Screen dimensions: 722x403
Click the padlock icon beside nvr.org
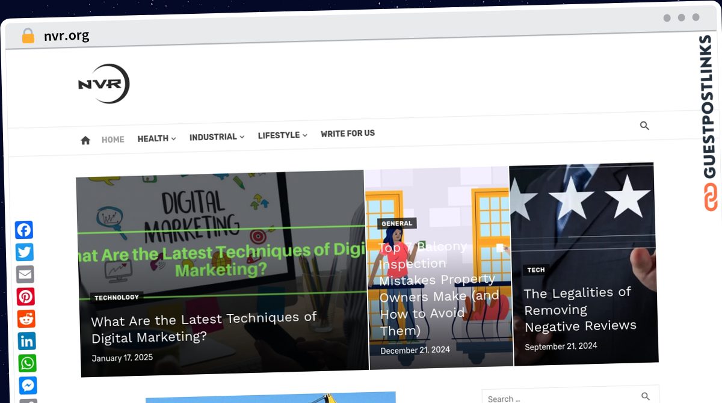click(x=28, y=36)
